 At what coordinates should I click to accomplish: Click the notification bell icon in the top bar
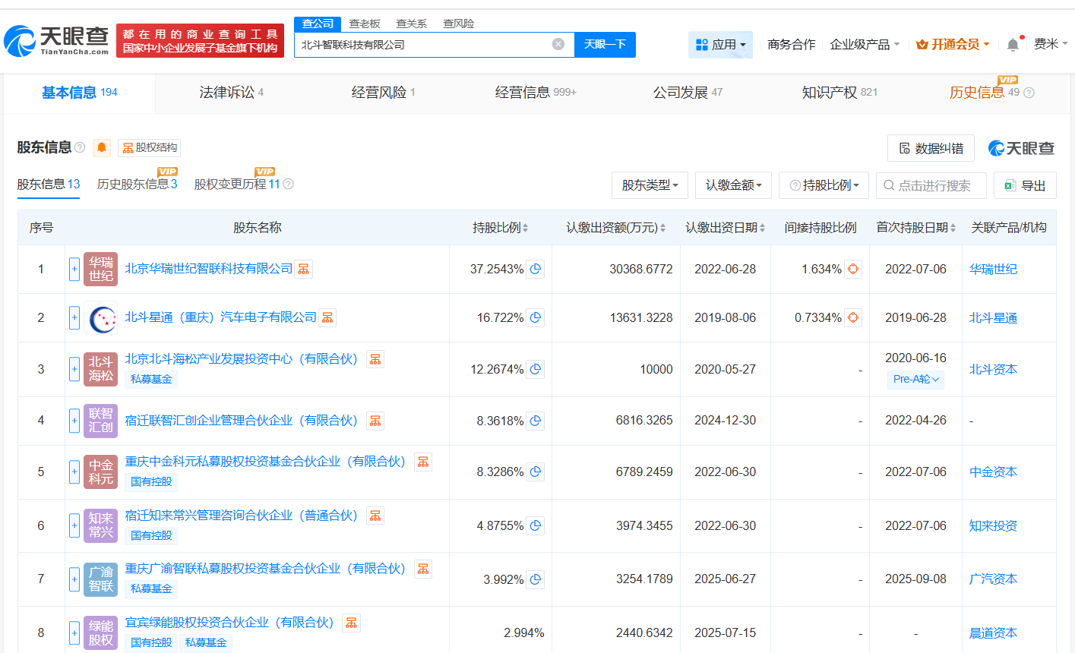[x=1012, y=44]
